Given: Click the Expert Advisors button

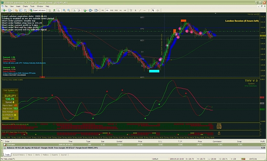Looking at the screenshot, I should (38, 10).
